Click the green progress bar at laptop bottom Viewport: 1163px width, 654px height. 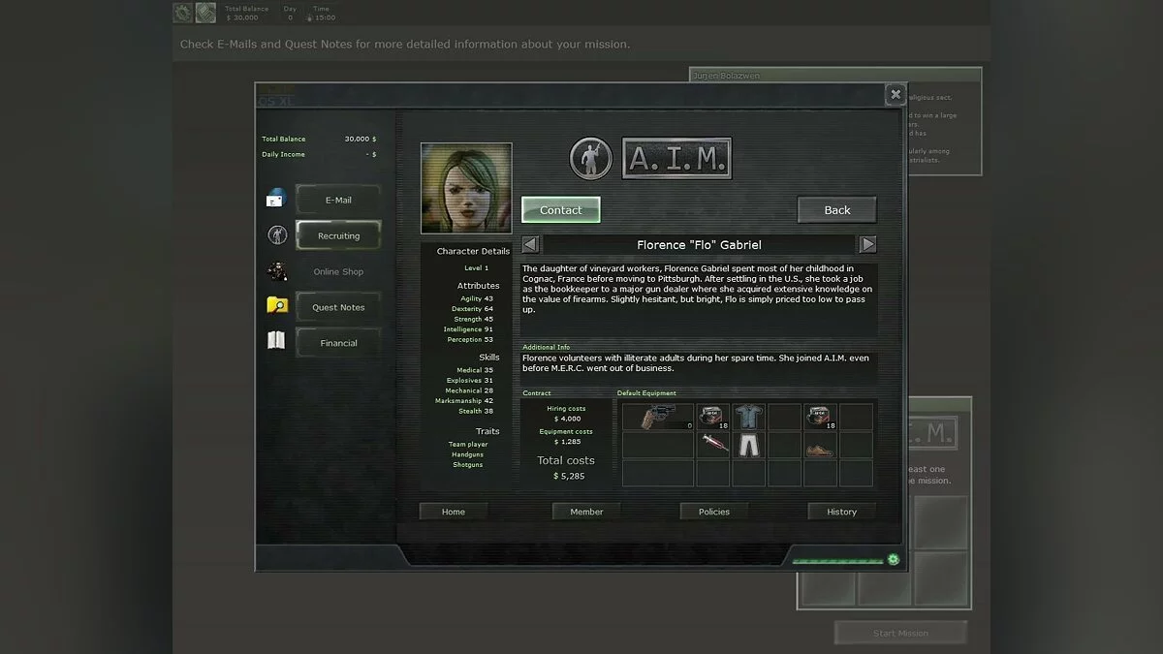coord(837,560)
